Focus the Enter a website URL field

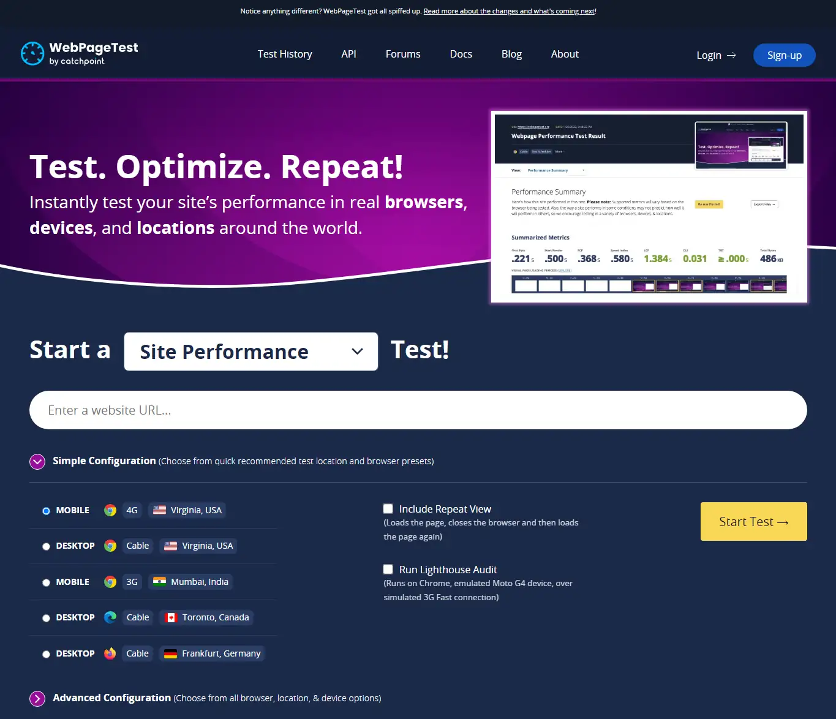coord(418,410)
